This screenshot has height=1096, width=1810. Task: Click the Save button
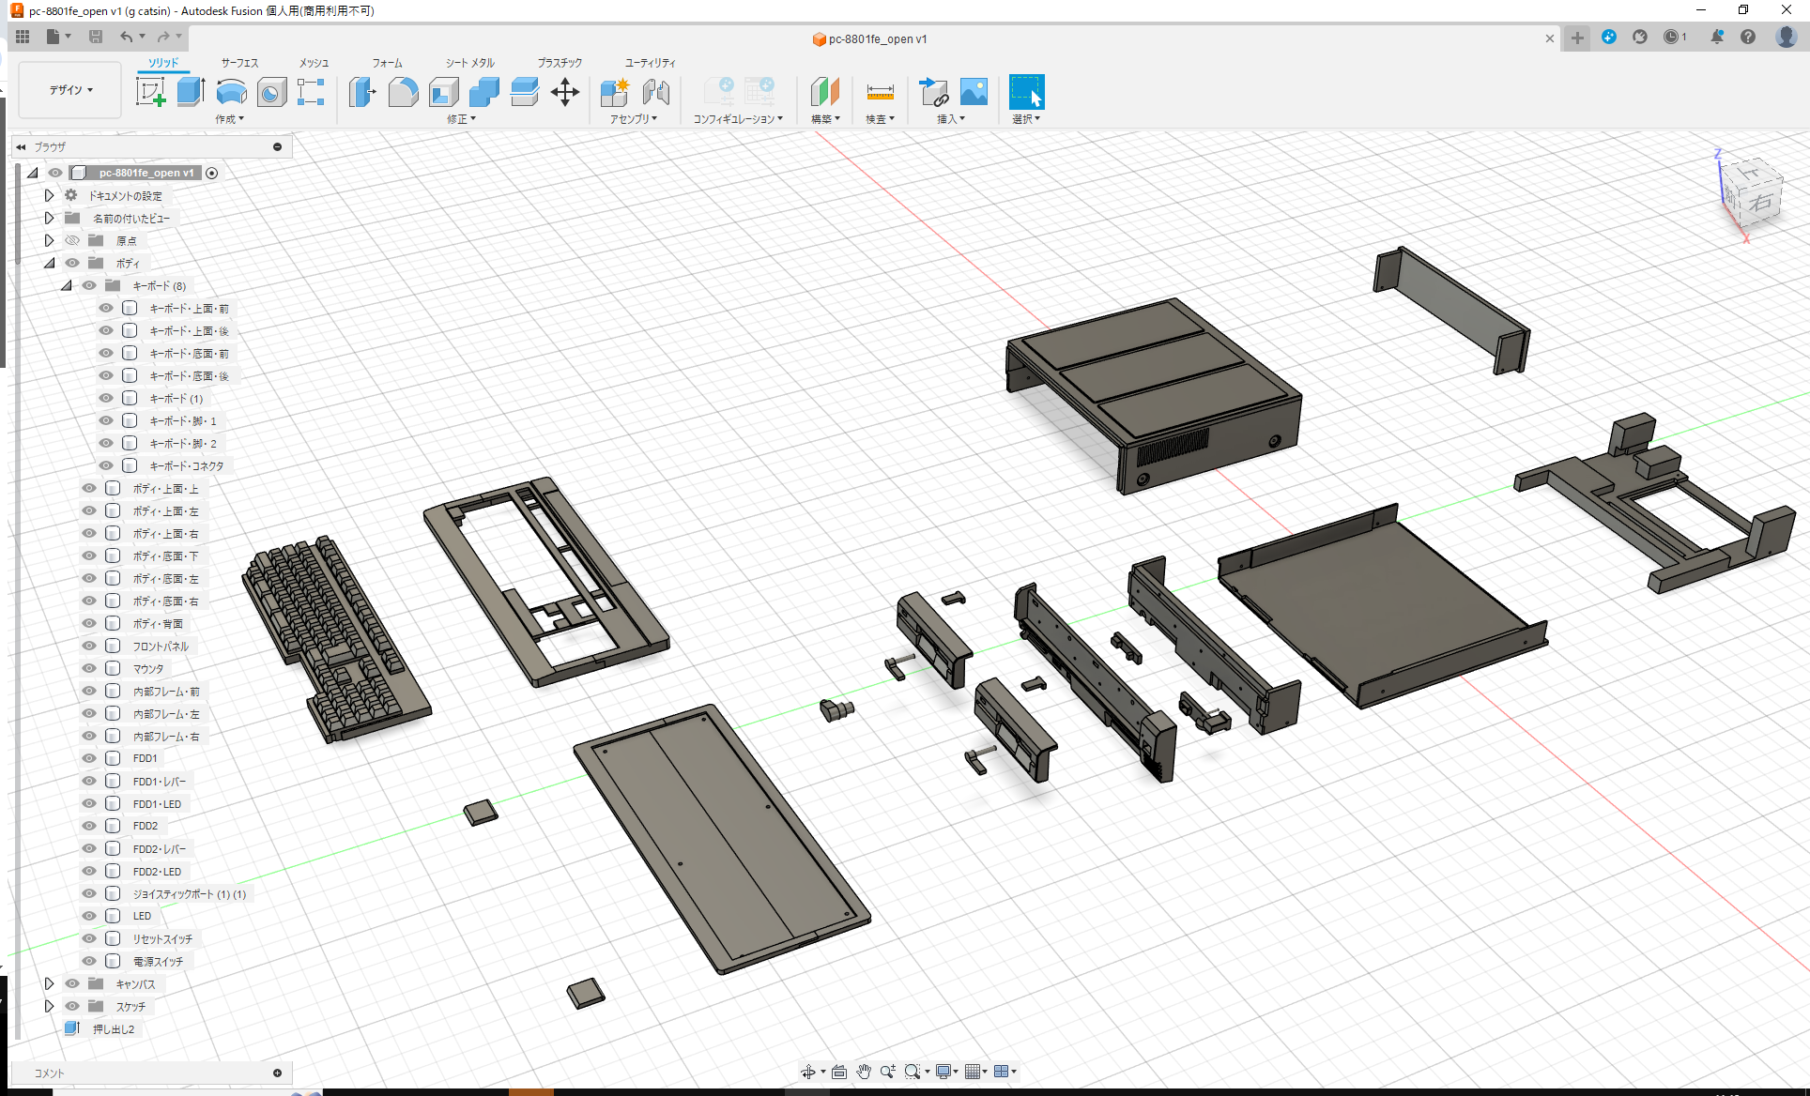(96, 36)
